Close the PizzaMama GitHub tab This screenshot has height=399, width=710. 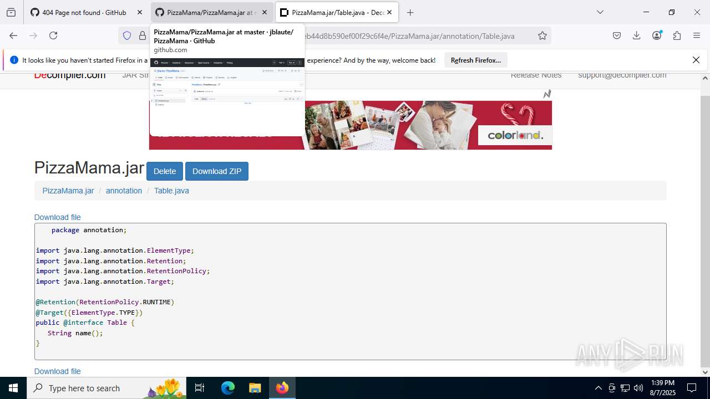click(265, 12)
